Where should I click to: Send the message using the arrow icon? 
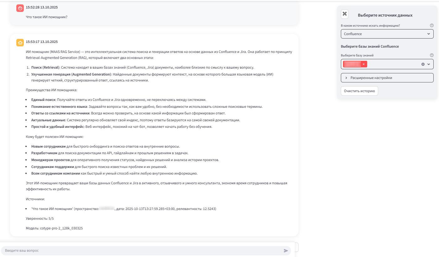tap(286, 251)
